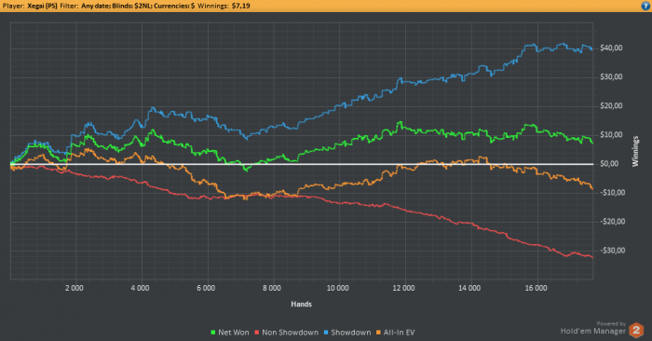Click the -$30,00 axis label

tap(612, 251)
